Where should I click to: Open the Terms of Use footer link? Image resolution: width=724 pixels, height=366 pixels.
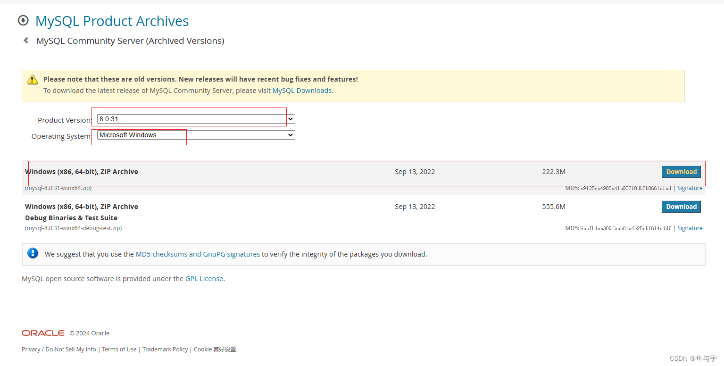pyautogui.click(x=119, y=349)
